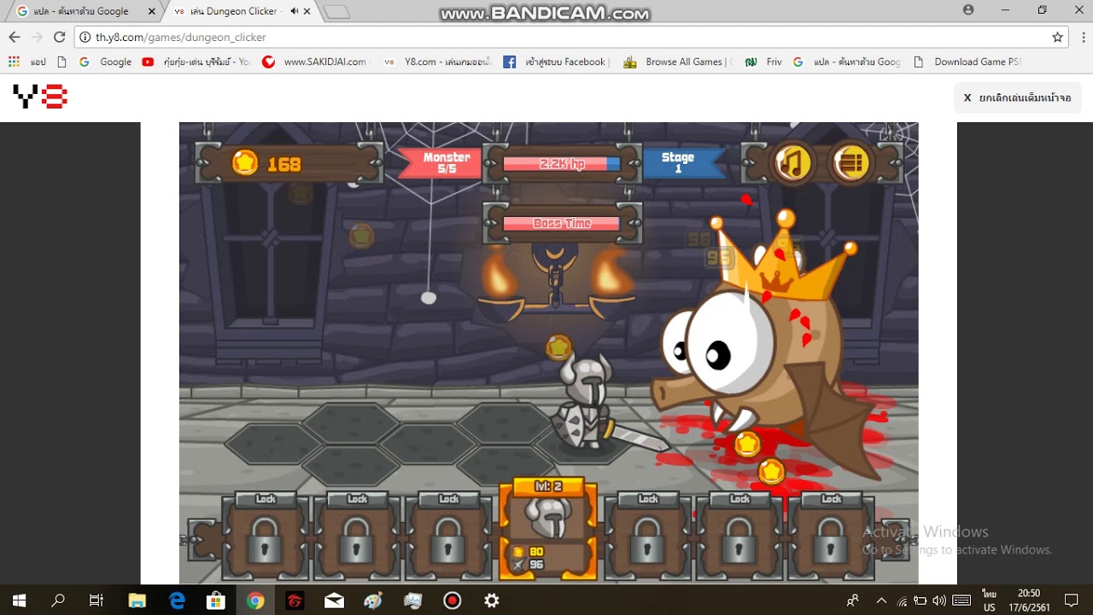The height and width of the screenshot is (615, 1093).
Task: Open Windows search magnifier
Action: (x=58, y=600)
